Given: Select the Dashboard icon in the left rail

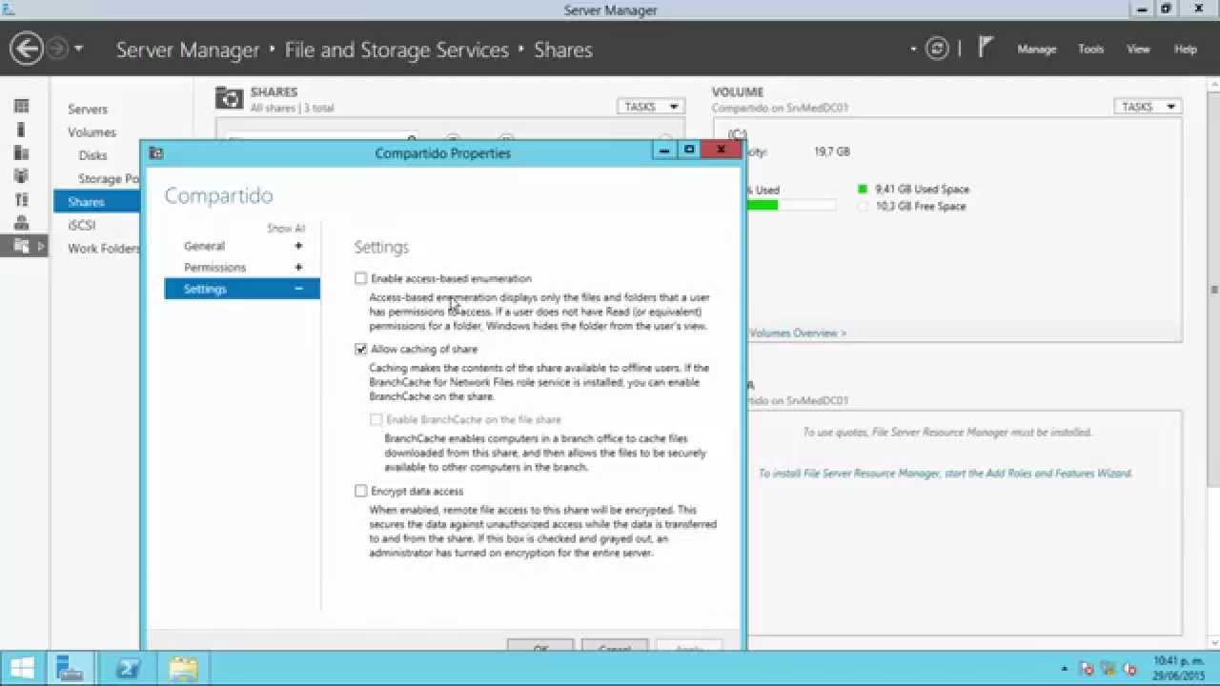Looking at the screenshot, I should (x=21, y=106).
